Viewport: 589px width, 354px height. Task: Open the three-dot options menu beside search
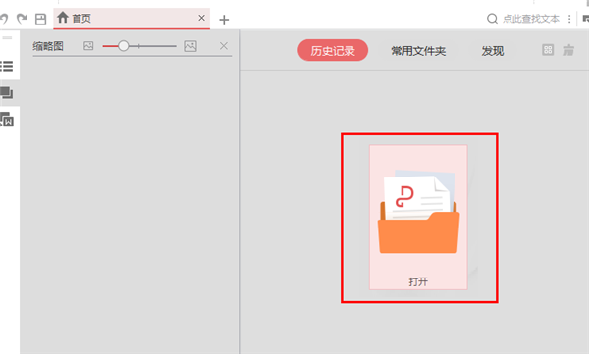569,19
